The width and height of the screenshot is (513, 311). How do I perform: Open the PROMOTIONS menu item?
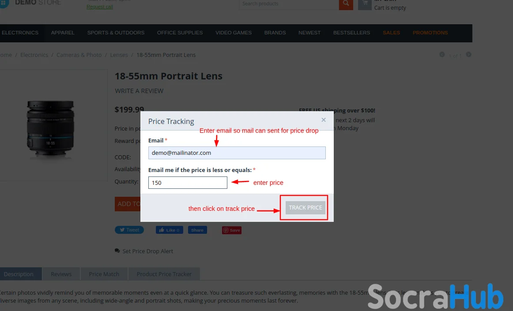coord(430,33)
